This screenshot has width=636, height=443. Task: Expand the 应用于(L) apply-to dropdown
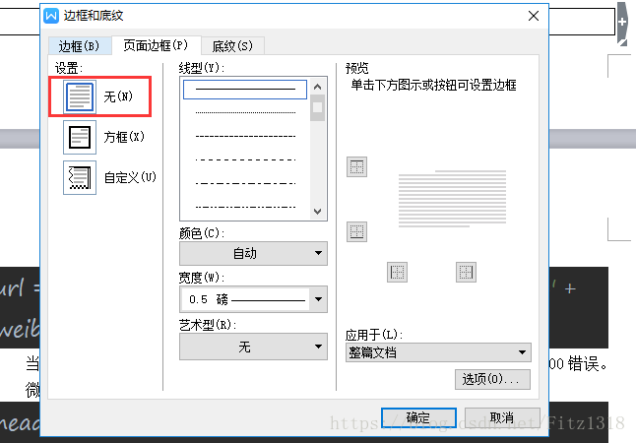(438, 352)
